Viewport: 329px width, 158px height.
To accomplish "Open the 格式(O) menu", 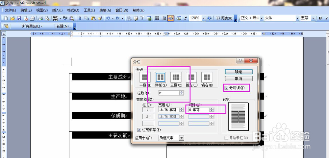I will pos(73,10).
